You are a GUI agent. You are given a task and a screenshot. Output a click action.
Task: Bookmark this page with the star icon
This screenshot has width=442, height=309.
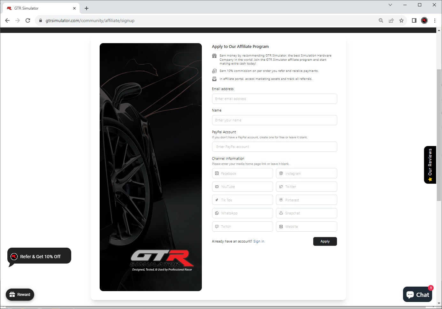[401, 20]
